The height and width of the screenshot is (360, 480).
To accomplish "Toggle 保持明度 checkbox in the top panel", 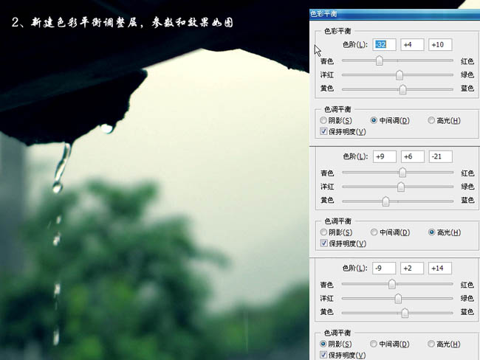I will coord(324,131).
